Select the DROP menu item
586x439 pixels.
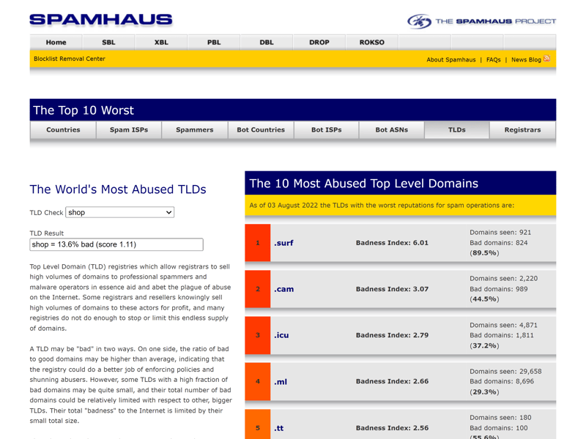[319, 42]
